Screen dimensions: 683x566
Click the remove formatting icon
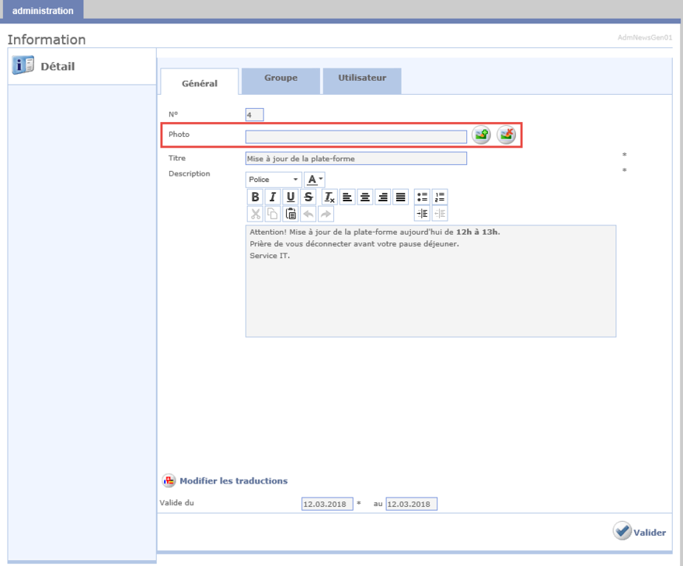tap(329, 197)
